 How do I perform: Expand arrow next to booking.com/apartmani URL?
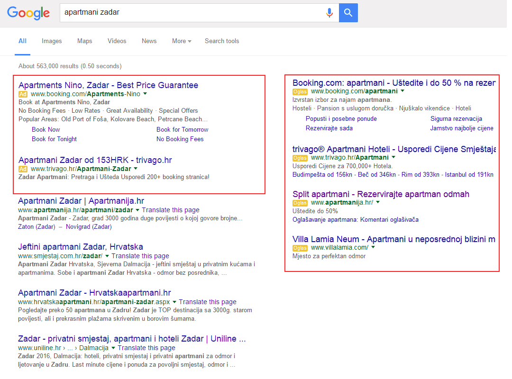click(x=402, y=91)
